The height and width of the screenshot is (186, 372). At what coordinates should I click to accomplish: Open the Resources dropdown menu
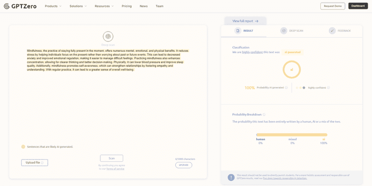tap(104, 6)
